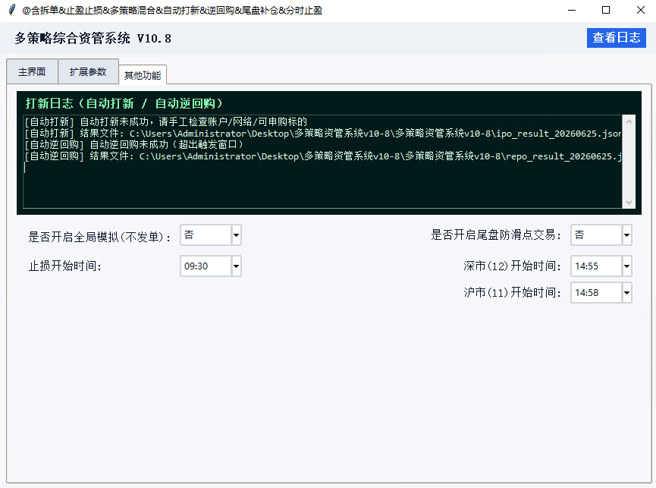Click the log scrollbar down arrow
This screenshot has height=488, width=656.
(629, 203)
